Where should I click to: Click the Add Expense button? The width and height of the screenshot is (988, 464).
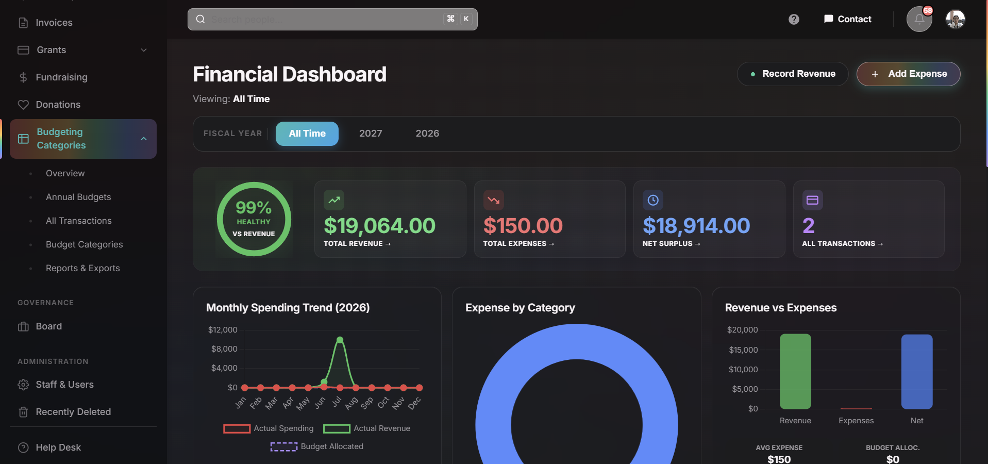point(908,74)
